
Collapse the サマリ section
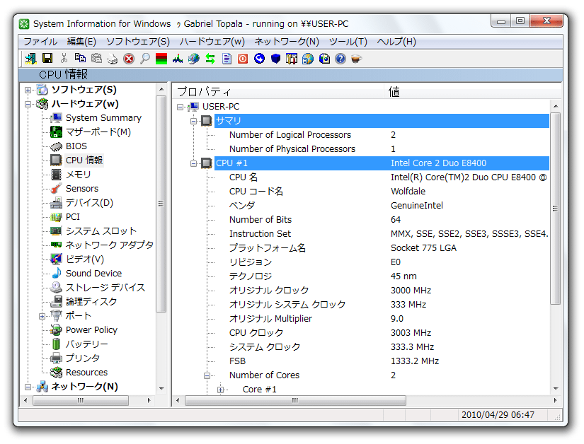pos(194,121)
